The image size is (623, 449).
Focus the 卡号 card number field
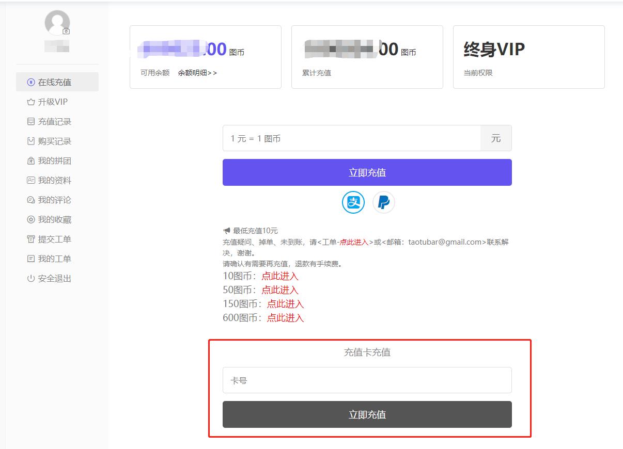pyautogui.click(x=367, y=380)
